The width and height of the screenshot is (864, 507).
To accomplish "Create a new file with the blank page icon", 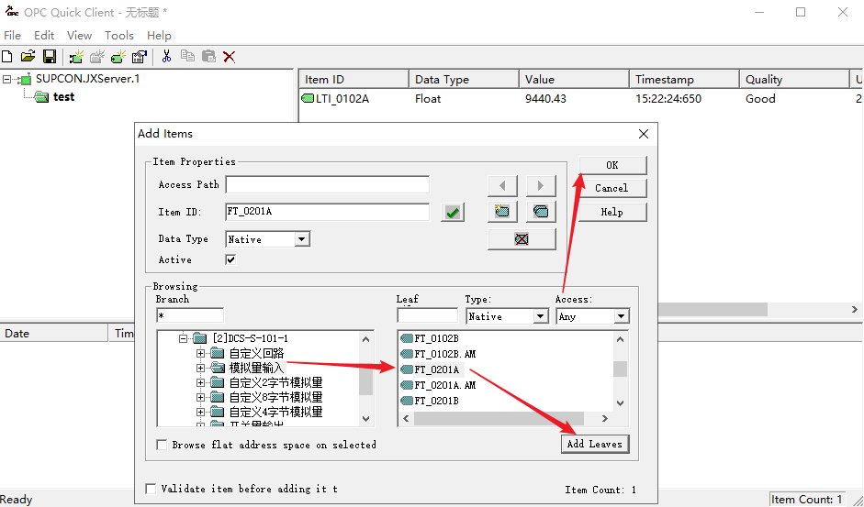I will [x=7, y=56].
